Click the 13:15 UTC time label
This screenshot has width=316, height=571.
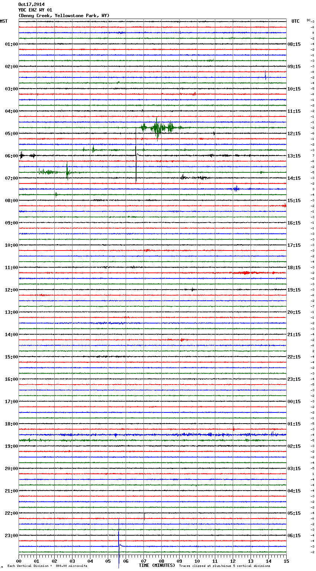pos(294,156)
